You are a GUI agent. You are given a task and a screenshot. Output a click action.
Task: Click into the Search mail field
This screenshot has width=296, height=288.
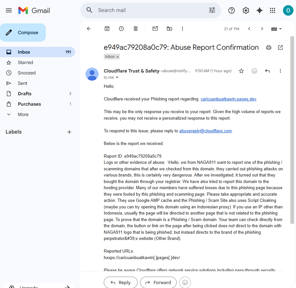click(x=151, y=10)
